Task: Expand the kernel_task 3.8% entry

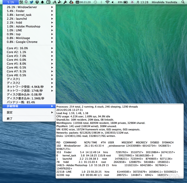Action: (29, 15)
